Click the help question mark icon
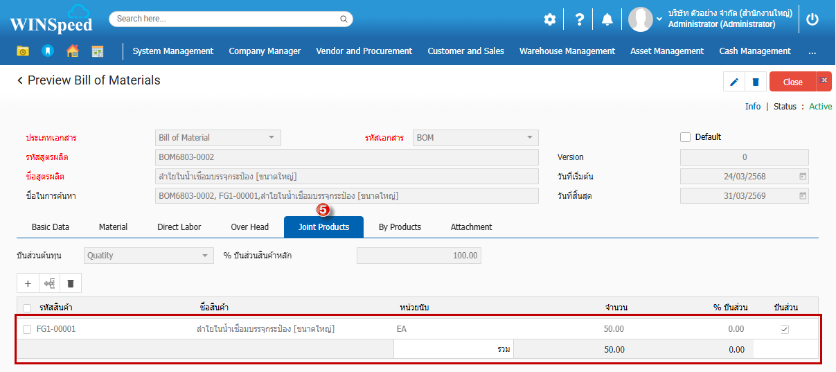The height and width of the screenshot is (372, 836). tap(580, 19)
